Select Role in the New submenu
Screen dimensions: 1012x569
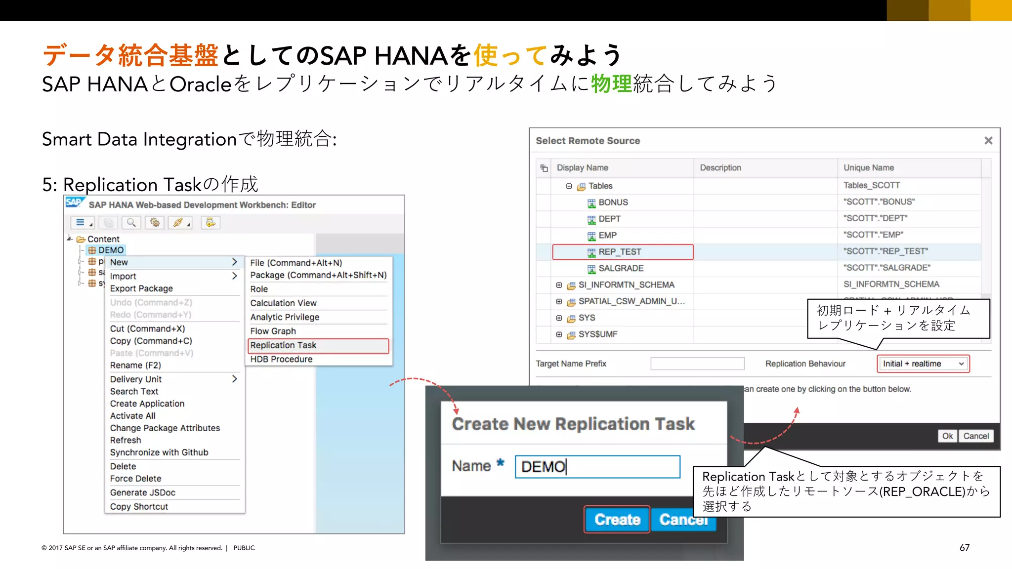318,289
